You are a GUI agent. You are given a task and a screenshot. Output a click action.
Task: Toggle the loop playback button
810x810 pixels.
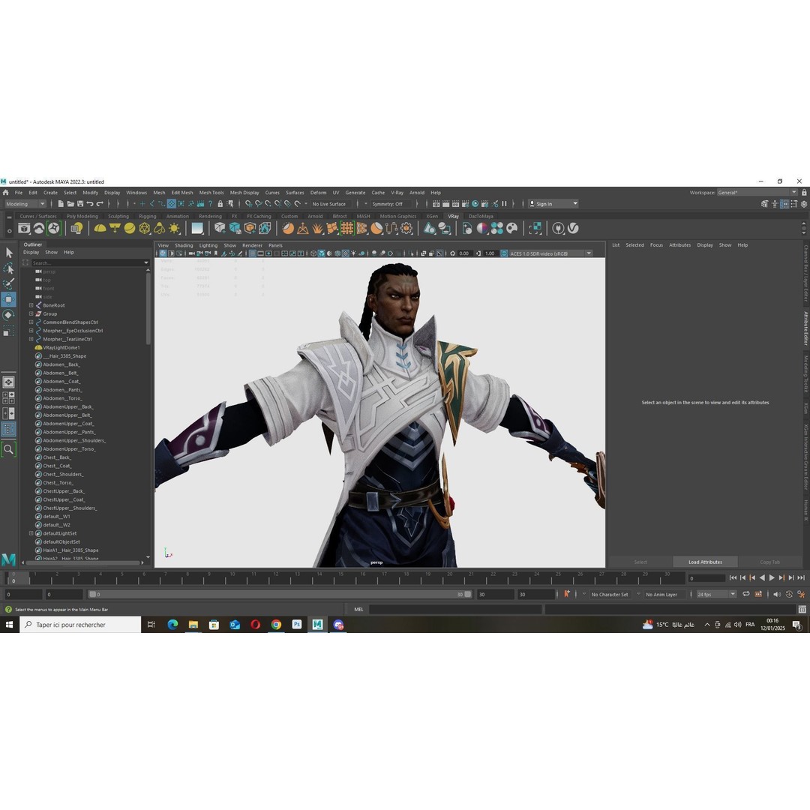tap(746, 594)
